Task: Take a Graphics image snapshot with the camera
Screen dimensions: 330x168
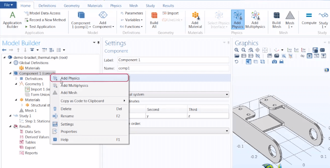Action: pos(275,62)
